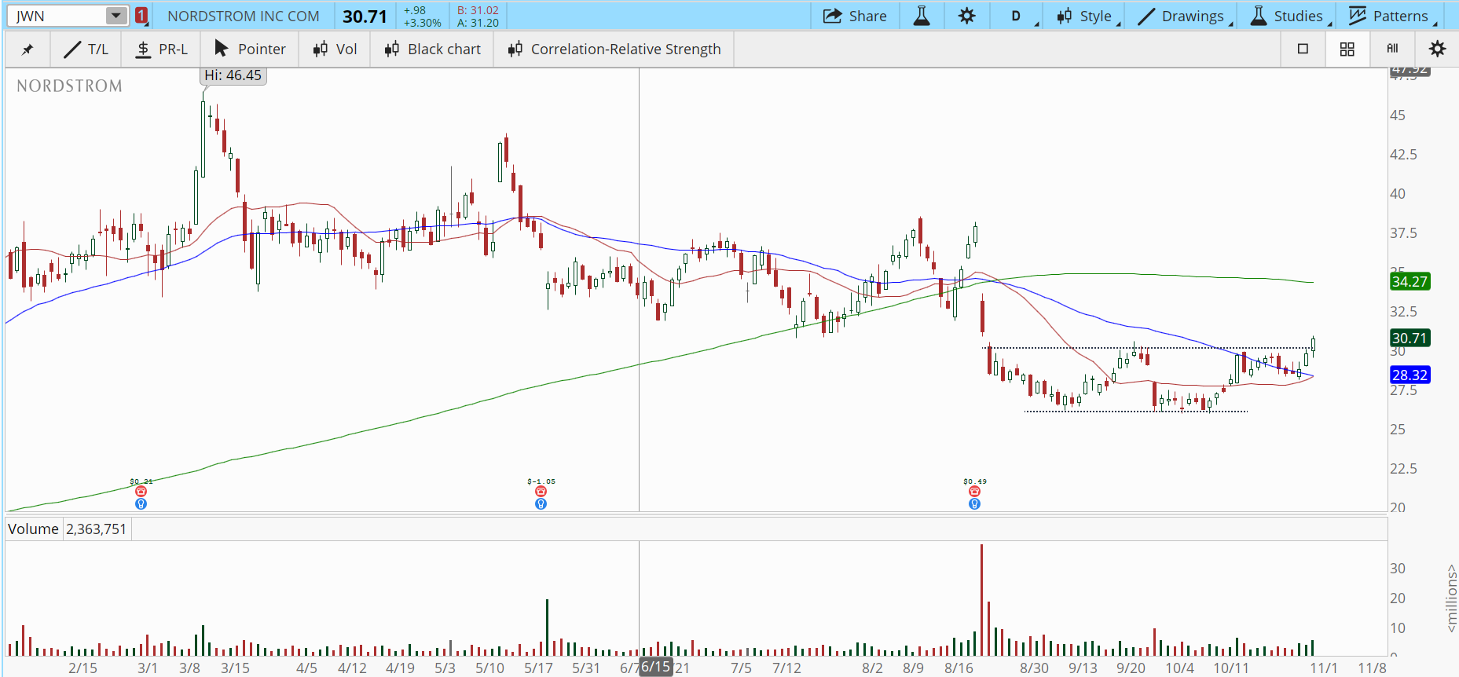Viewport: 1459px width, 677px height.
Task: Click the single-square maximize chart icon
Action: (x=1303, y=49)
